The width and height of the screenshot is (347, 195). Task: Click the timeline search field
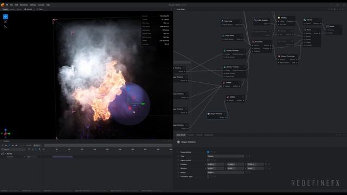coord(14,149)
